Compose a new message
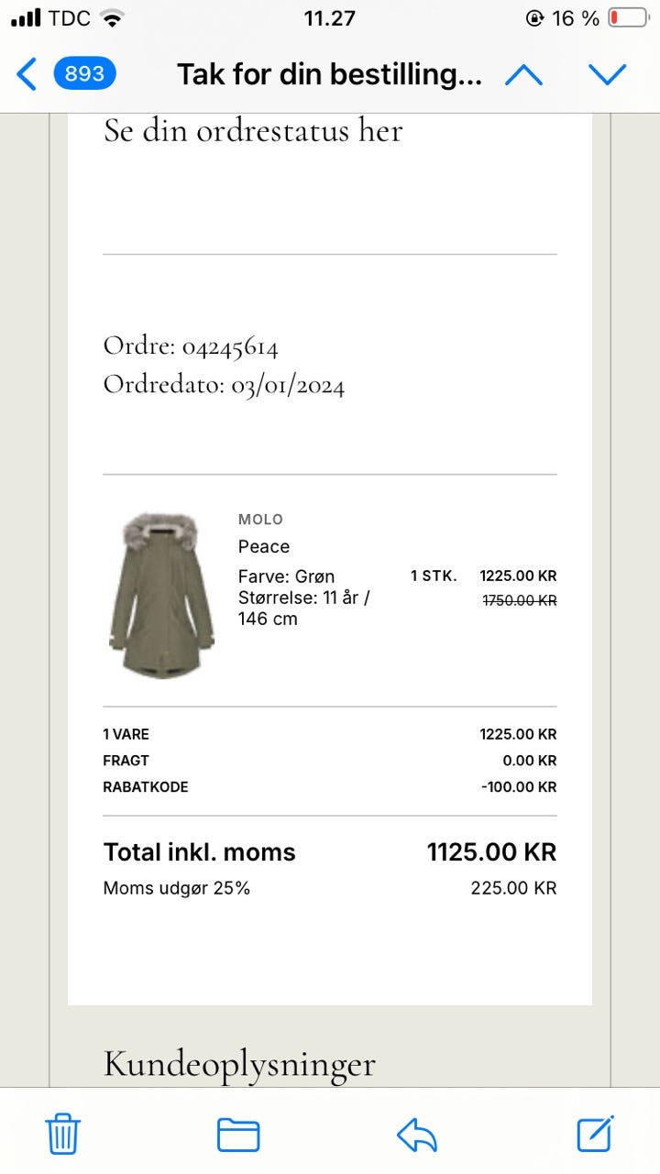 (x=595, y=1134)
